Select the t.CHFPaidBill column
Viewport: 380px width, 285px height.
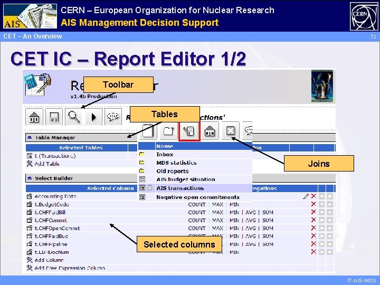50,212
